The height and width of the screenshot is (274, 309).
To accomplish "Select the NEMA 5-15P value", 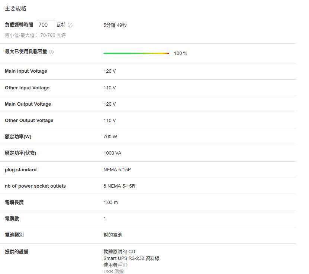I will point(117,170).
